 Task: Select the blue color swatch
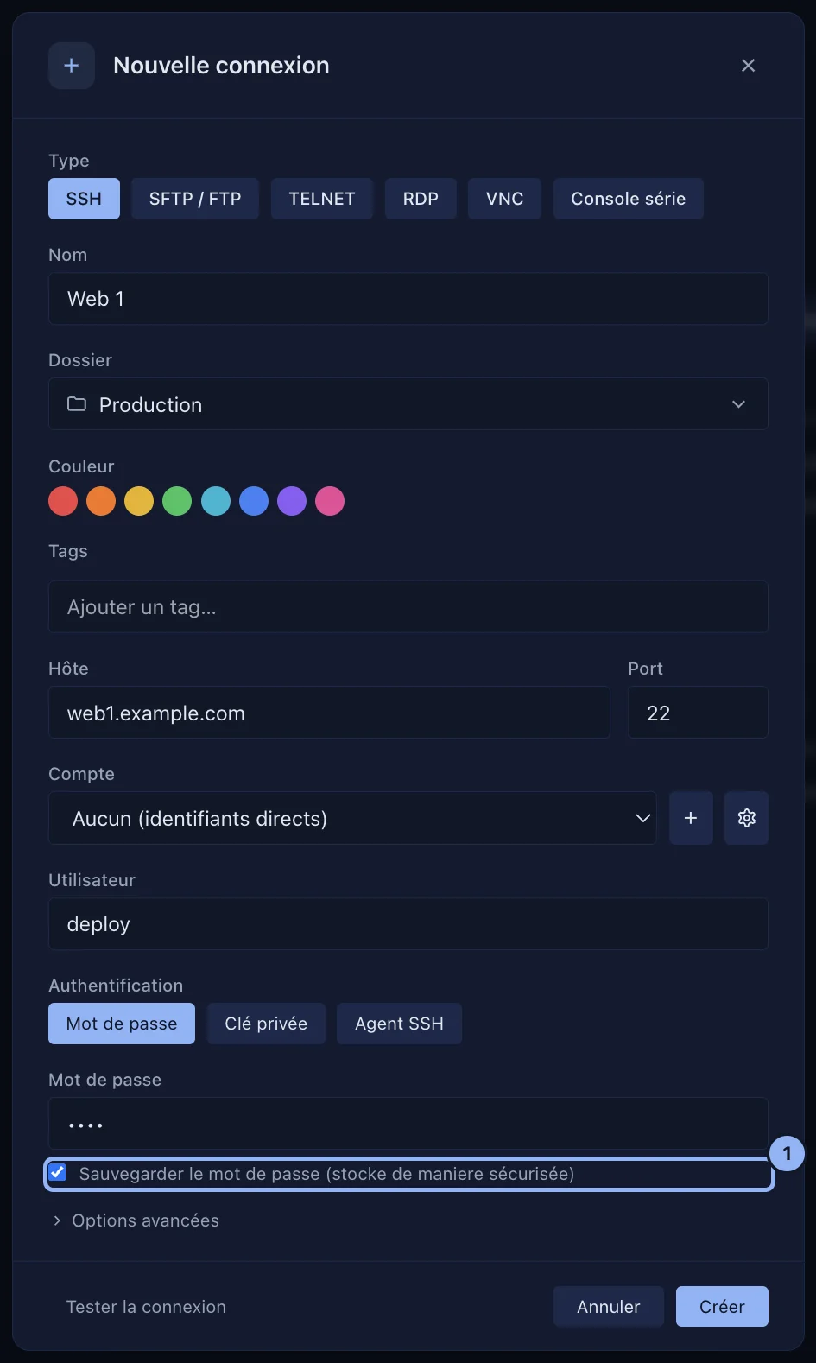click(x=254, y=501)
